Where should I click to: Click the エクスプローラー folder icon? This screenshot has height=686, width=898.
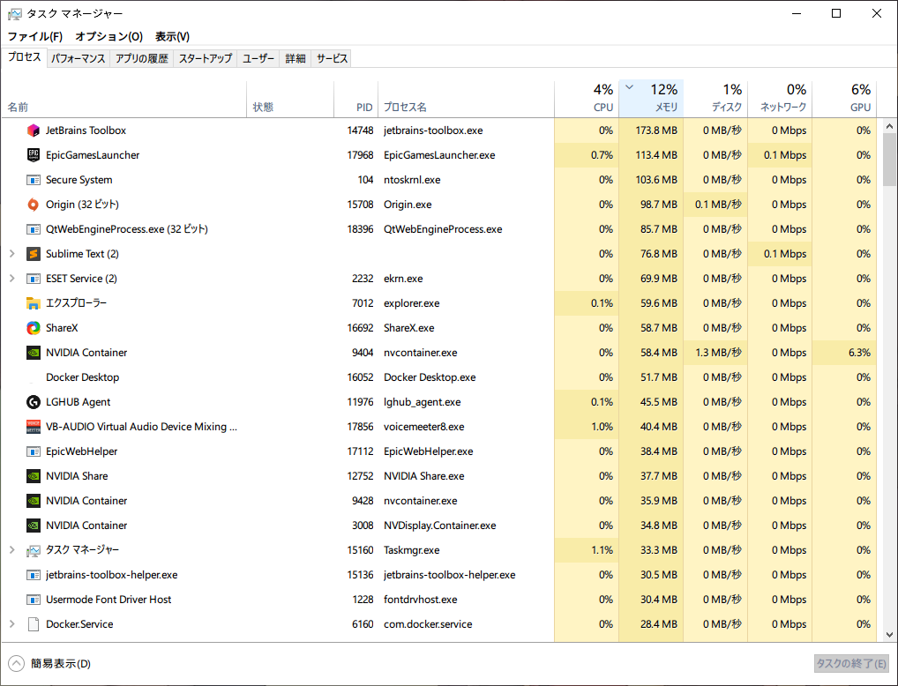(34, 303)
